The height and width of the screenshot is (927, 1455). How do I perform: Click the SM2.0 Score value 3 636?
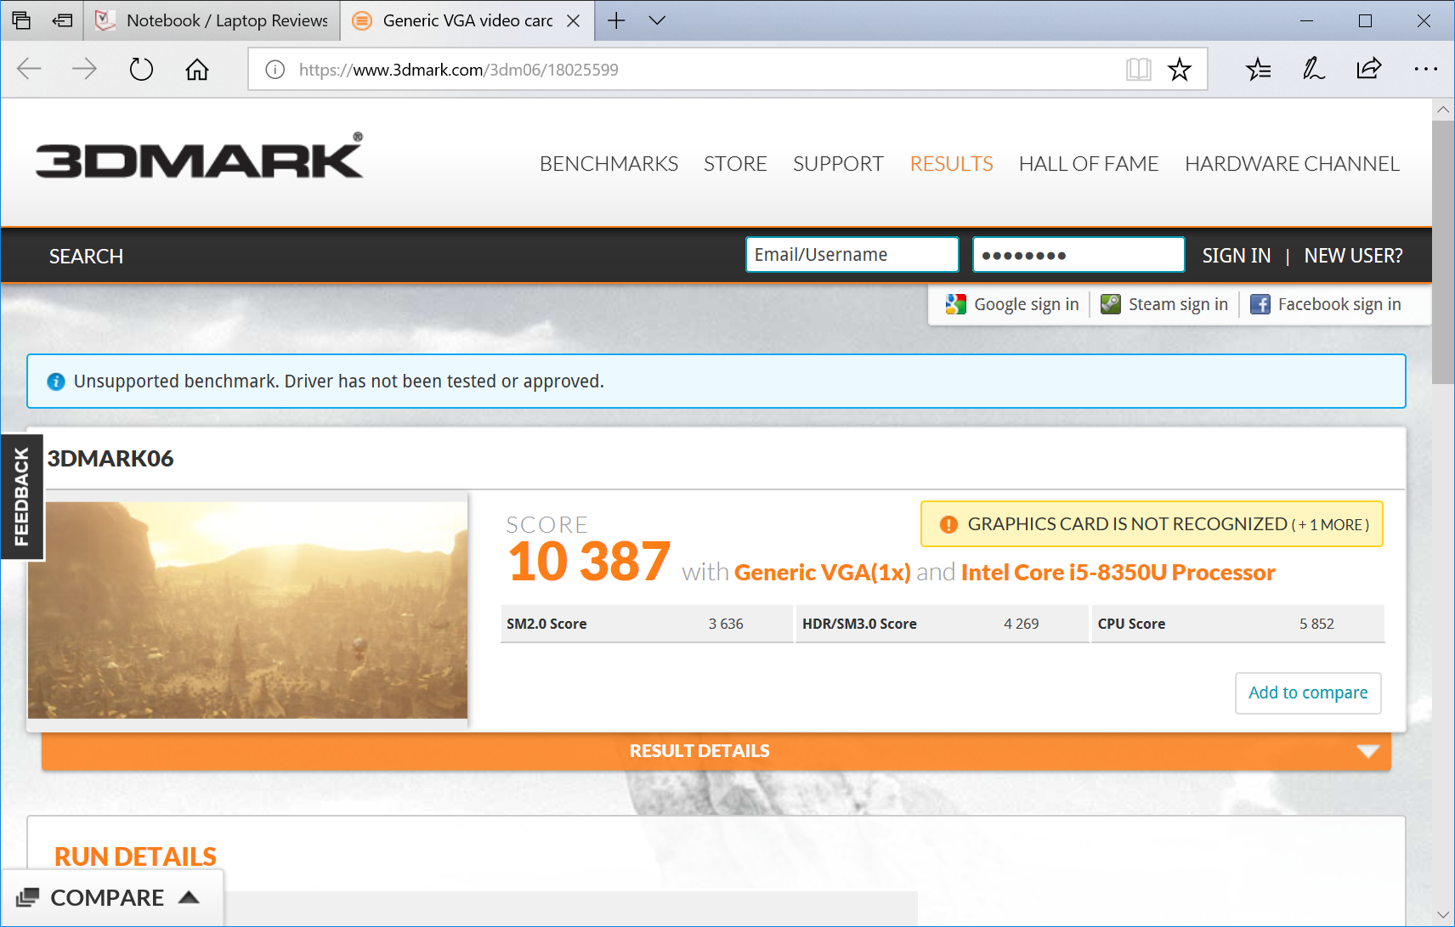coord(726,624)
